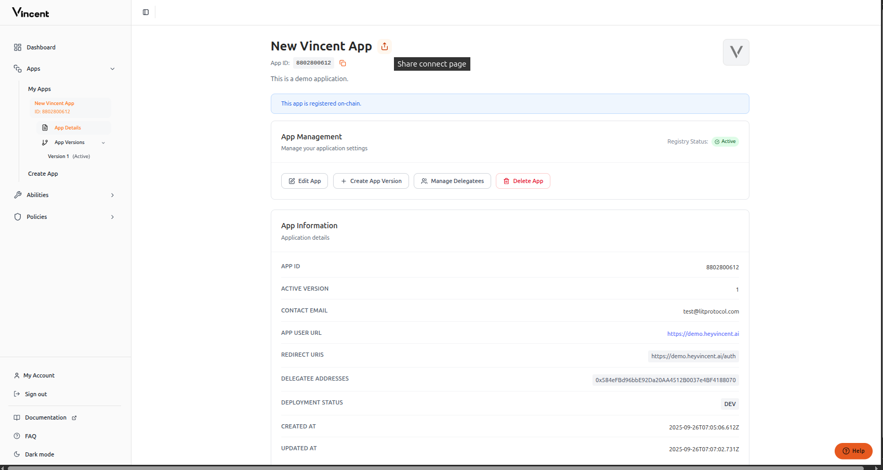The image size is (883, 470).
Task: Open Documentation via its external-link icon
Action: [x=74, y=417]
